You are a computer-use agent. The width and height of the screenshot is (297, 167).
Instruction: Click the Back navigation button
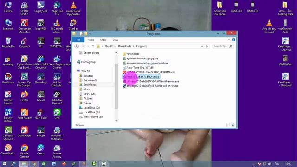[x=77, y=46]
